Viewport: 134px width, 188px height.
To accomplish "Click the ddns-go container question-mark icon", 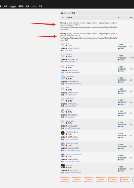I will 63,55.
